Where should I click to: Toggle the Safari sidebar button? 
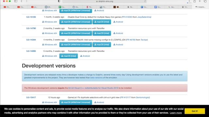point(16,1)
